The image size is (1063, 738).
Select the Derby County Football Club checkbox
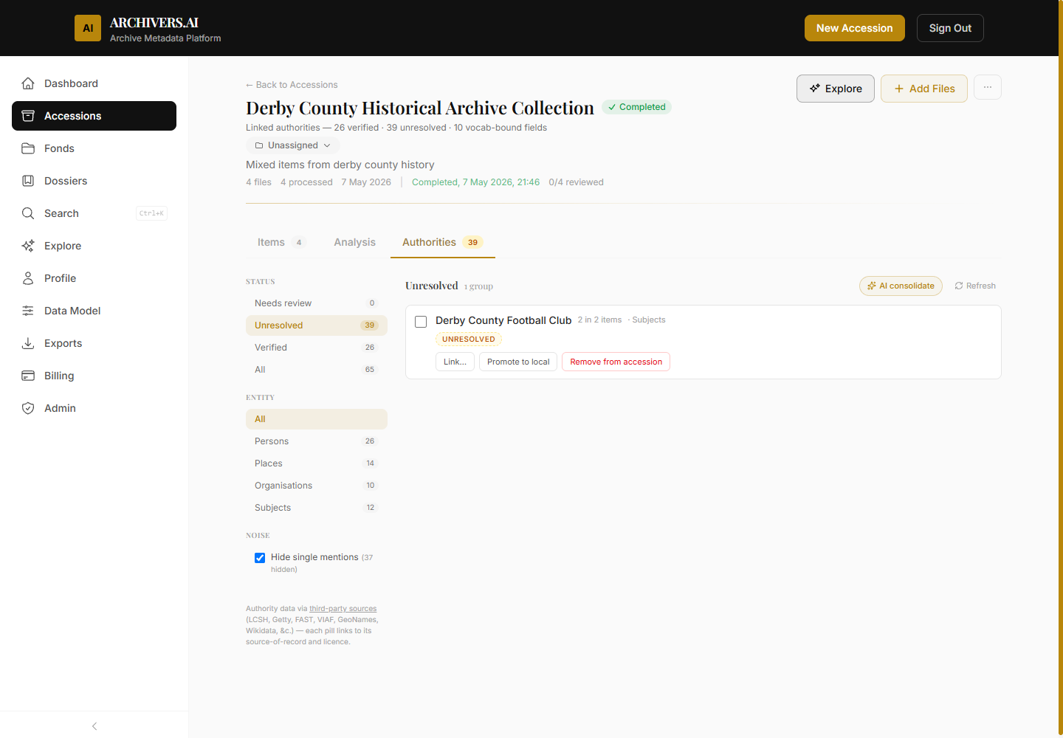tap(421, 322)
